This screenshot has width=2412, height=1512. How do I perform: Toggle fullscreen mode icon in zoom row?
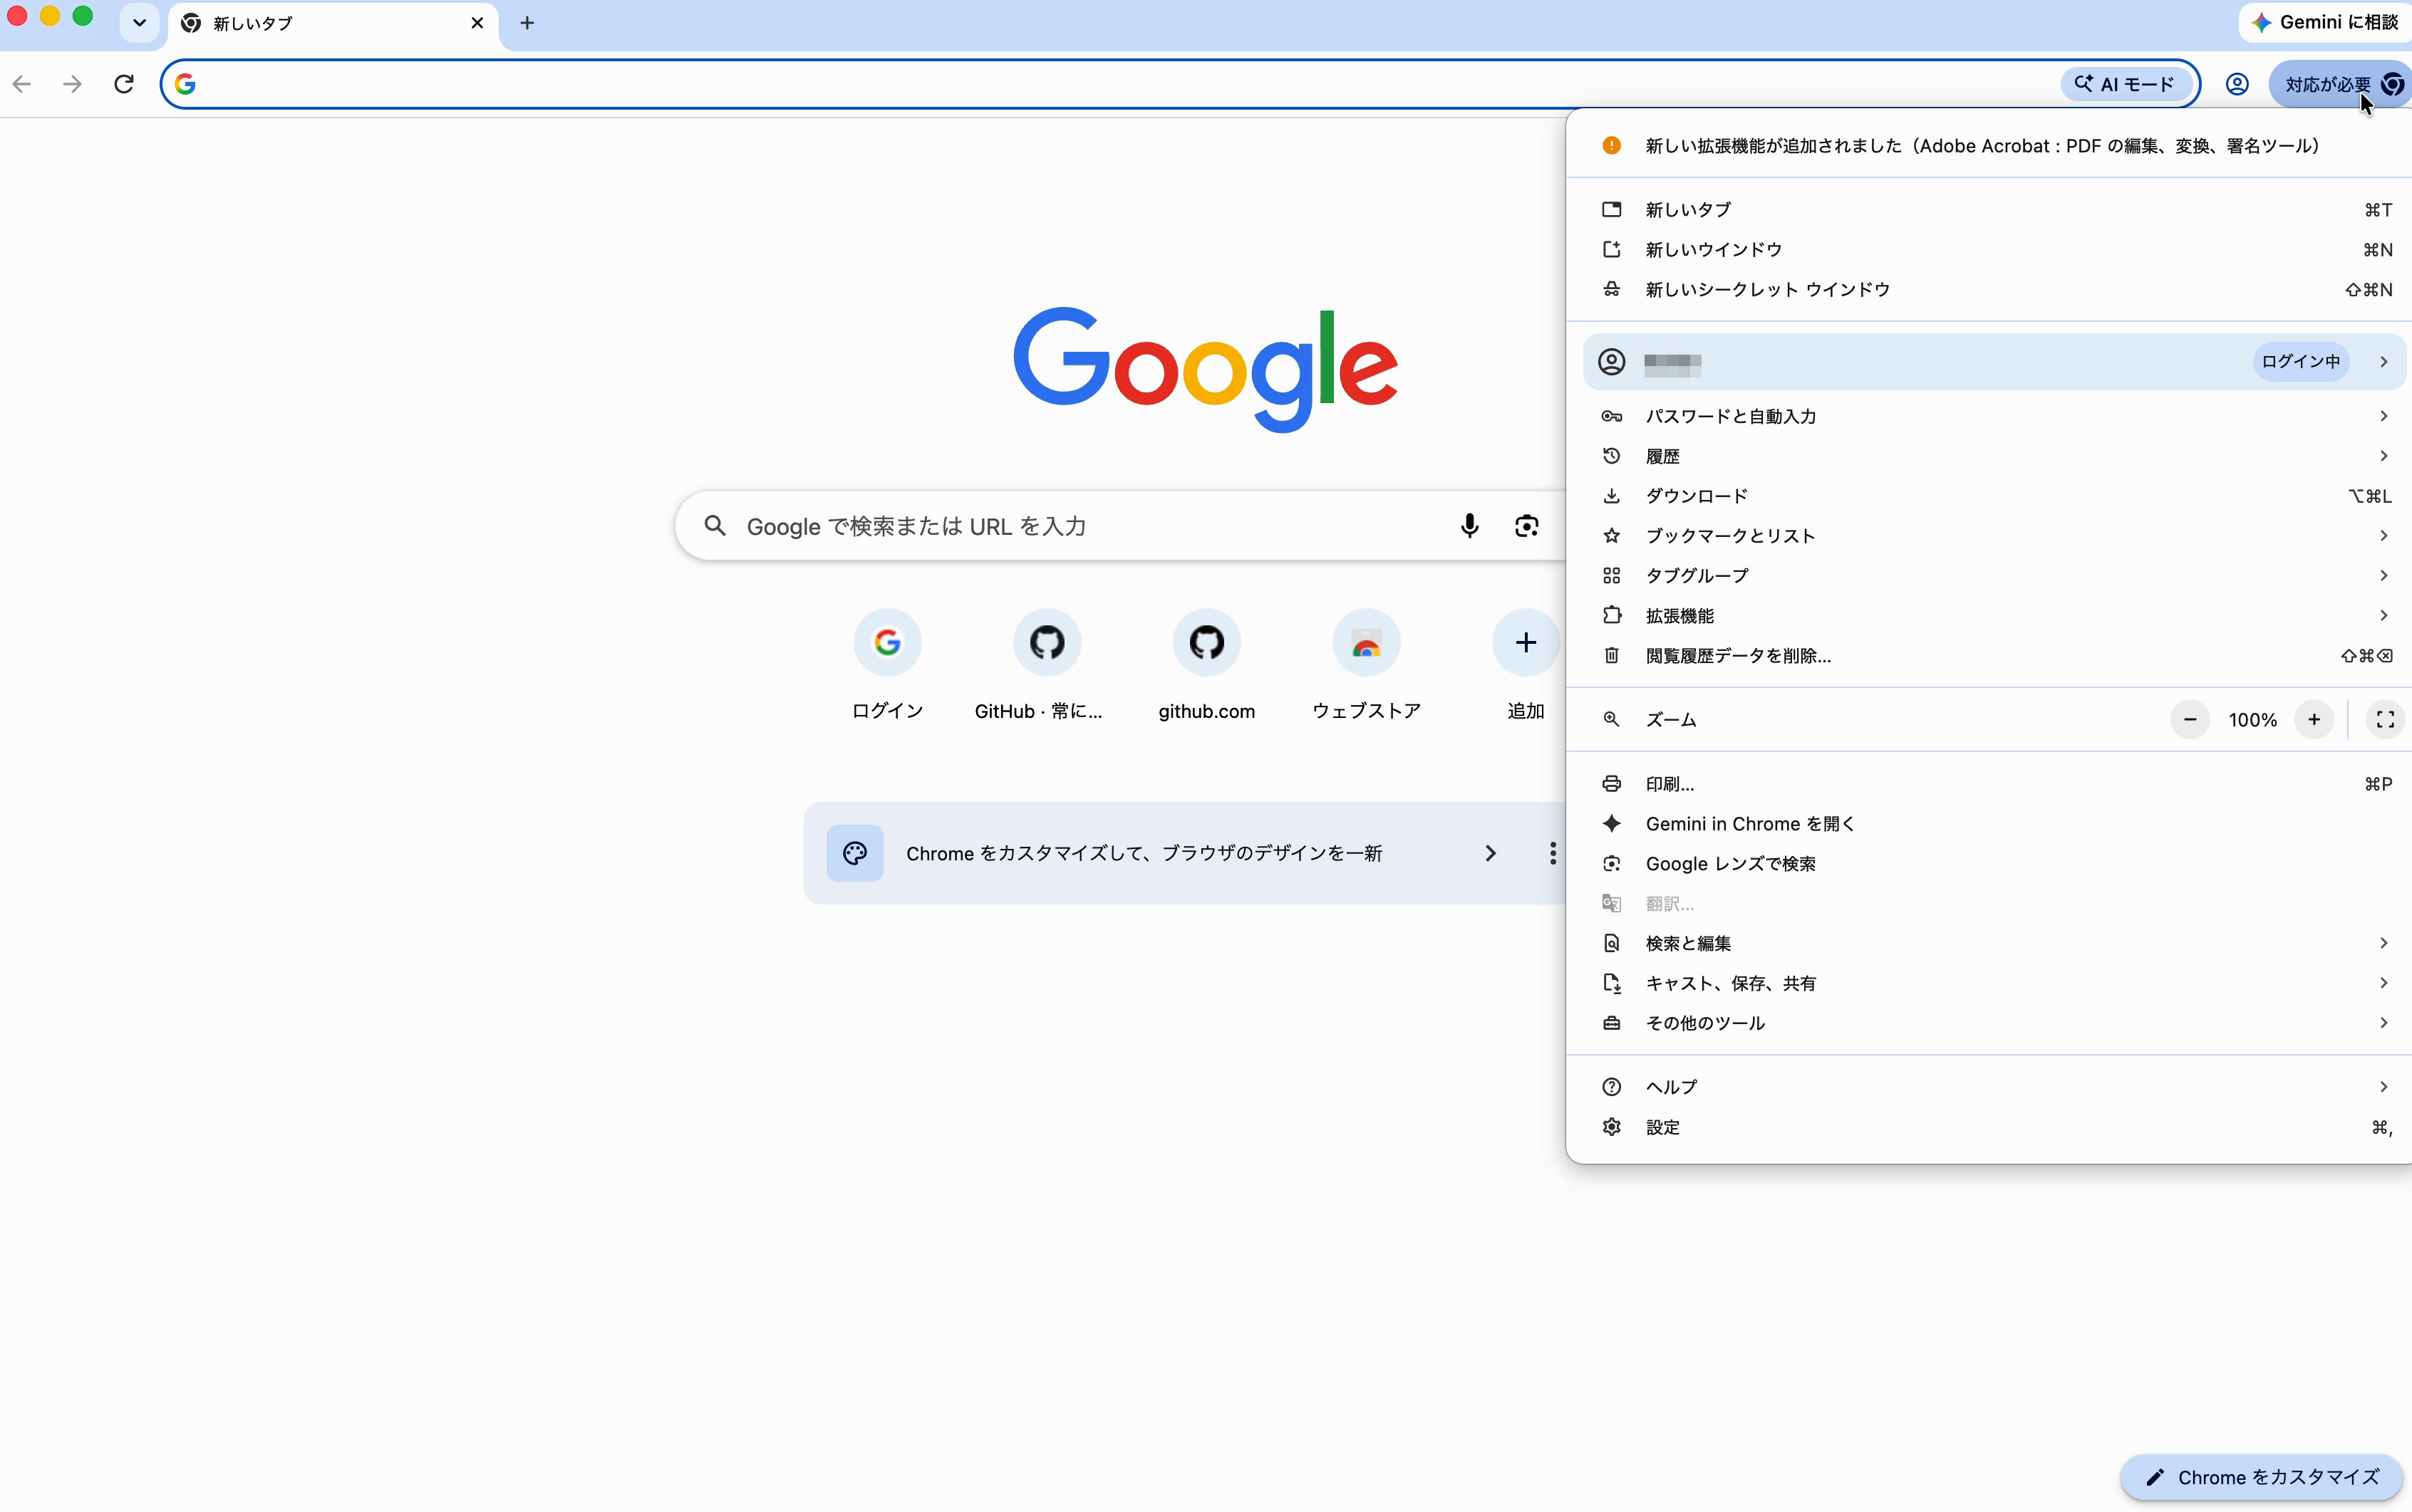click(2385, 720)
